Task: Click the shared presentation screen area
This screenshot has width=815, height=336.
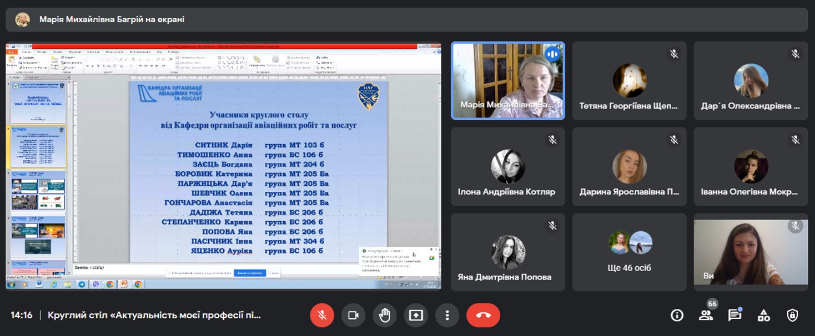Action: tap(223, 166)
